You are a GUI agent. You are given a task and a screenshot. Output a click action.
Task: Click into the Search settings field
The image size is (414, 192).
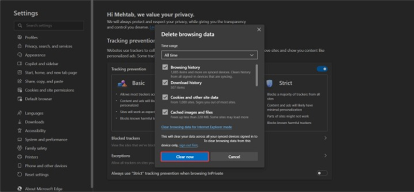point(49,26)
